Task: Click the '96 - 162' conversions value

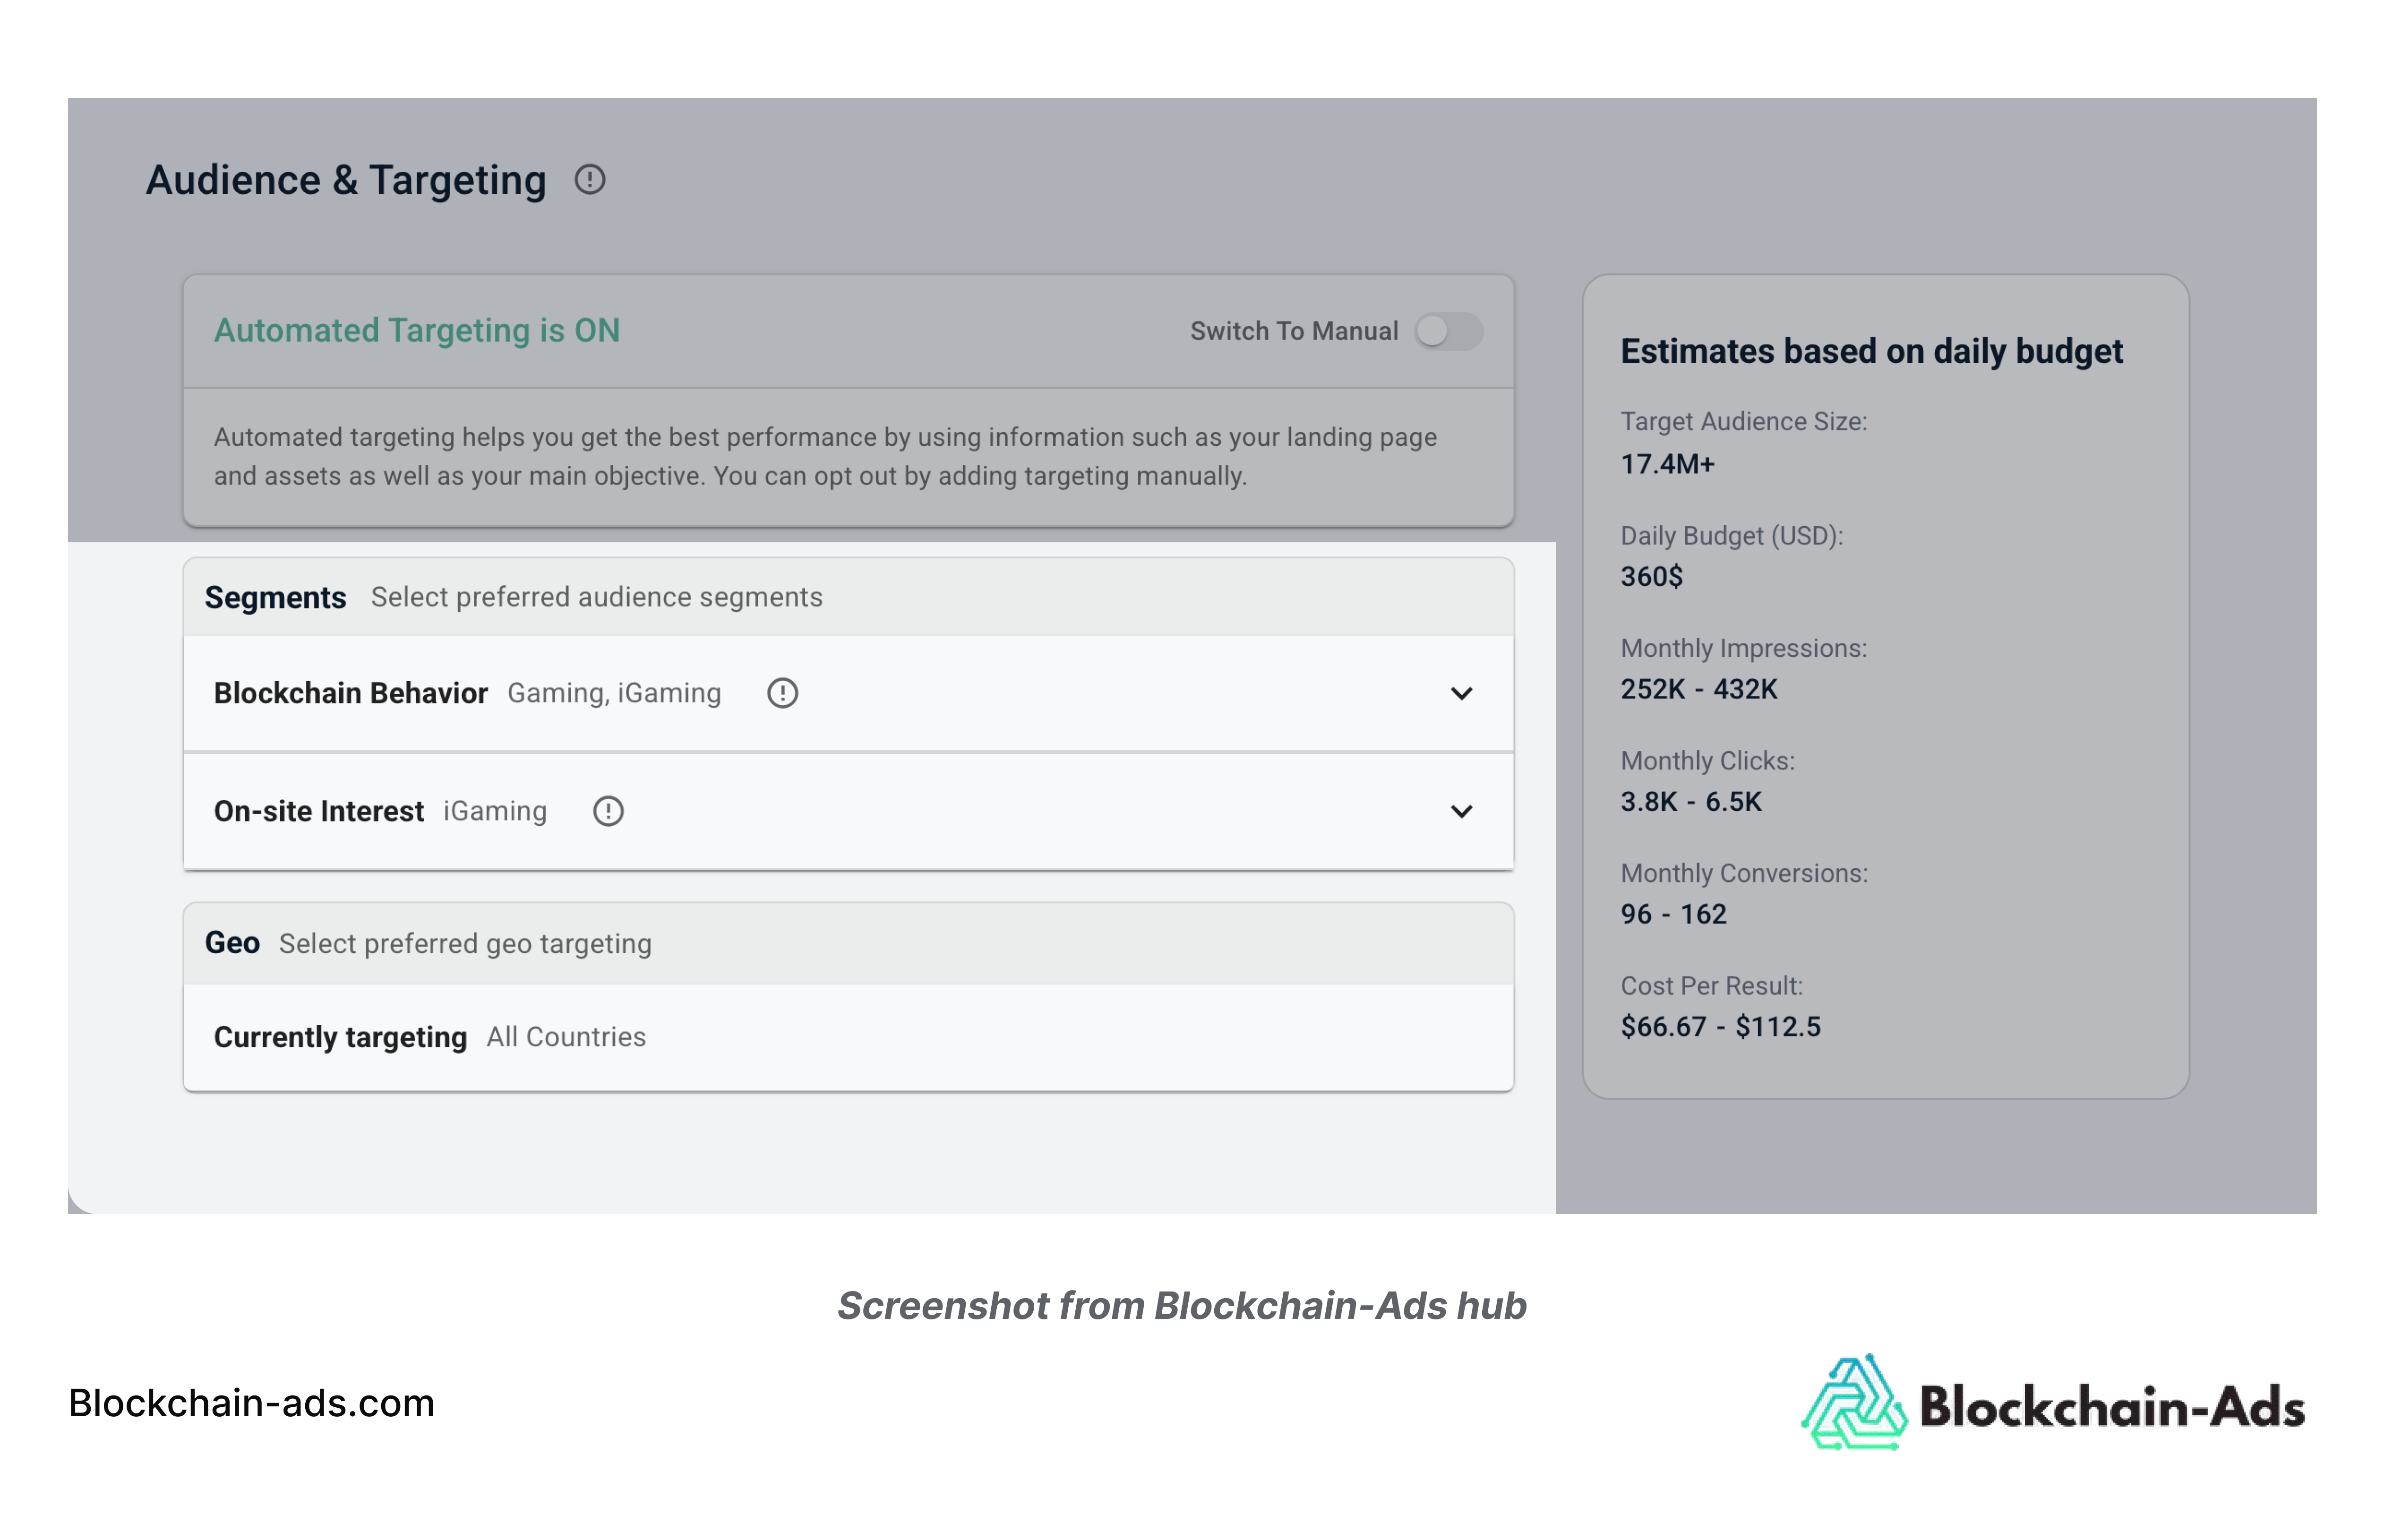Action: (1674, 914)
